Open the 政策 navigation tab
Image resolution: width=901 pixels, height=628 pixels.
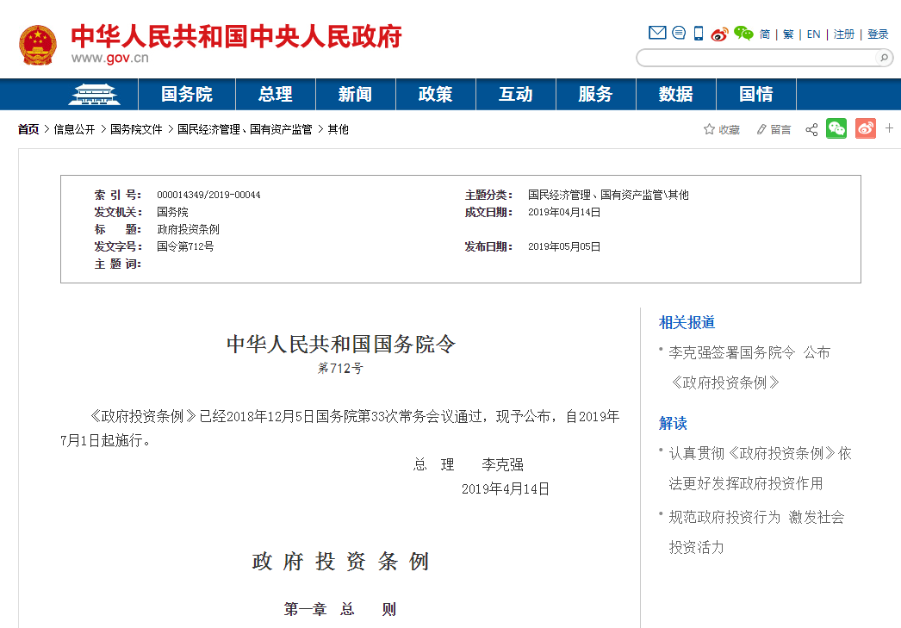click(x=435, y=94)
